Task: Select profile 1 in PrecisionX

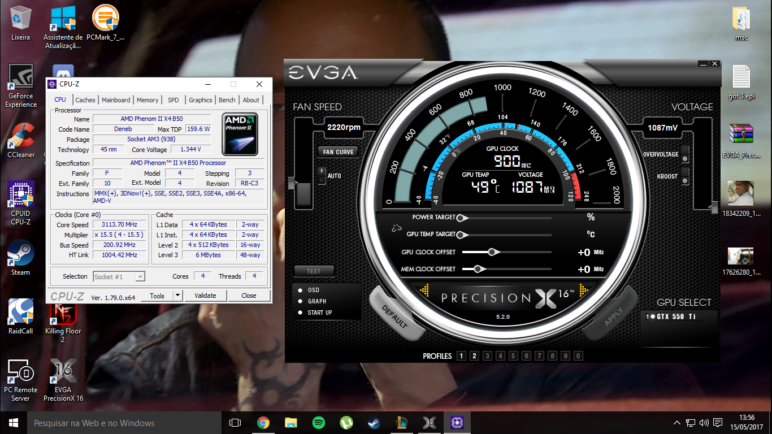Action: pyautogui.click(x=461, y=356)
